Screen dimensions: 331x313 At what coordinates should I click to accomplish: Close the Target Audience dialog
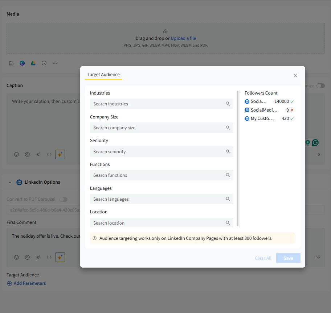click(295, 76)
